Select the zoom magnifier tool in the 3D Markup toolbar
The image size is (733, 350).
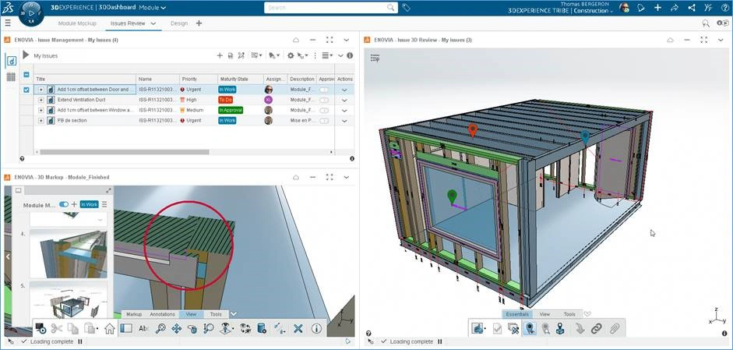point(160,328)
